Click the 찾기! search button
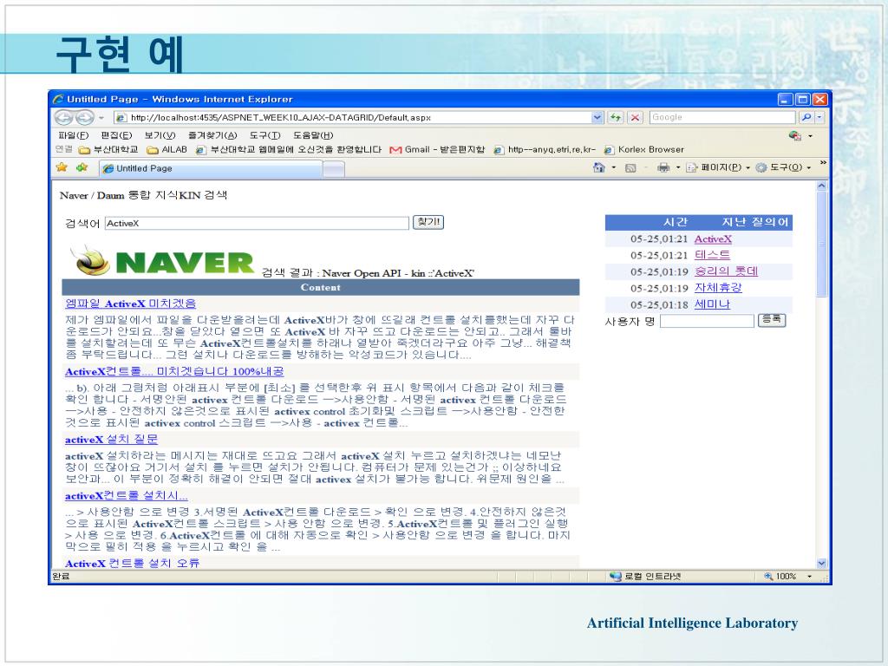This screenshot has height=666, width=888. click(428, 222)
